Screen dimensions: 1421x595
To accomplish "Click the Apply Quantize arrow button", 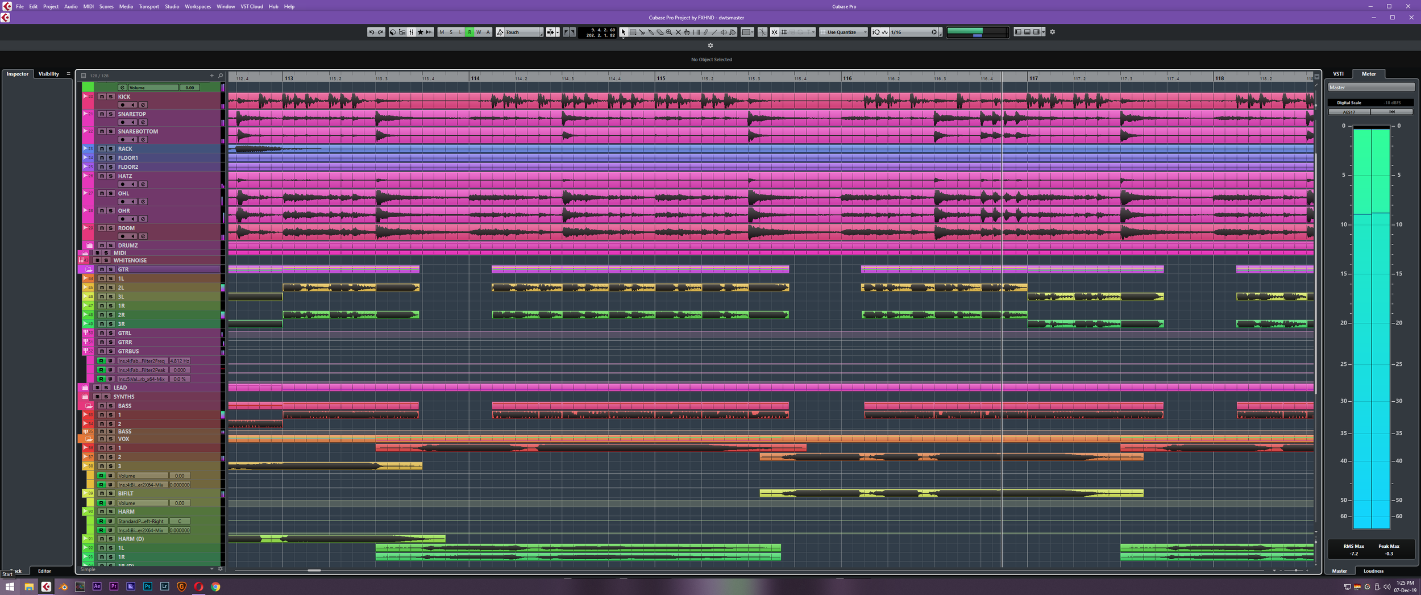I will click(934, 32).
